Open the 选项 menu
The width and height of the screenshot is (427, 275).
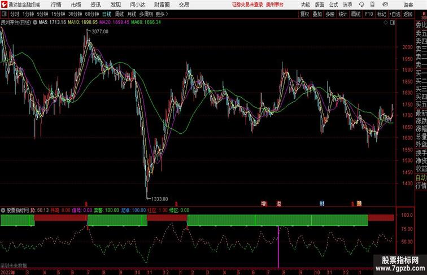pos(347,5)
